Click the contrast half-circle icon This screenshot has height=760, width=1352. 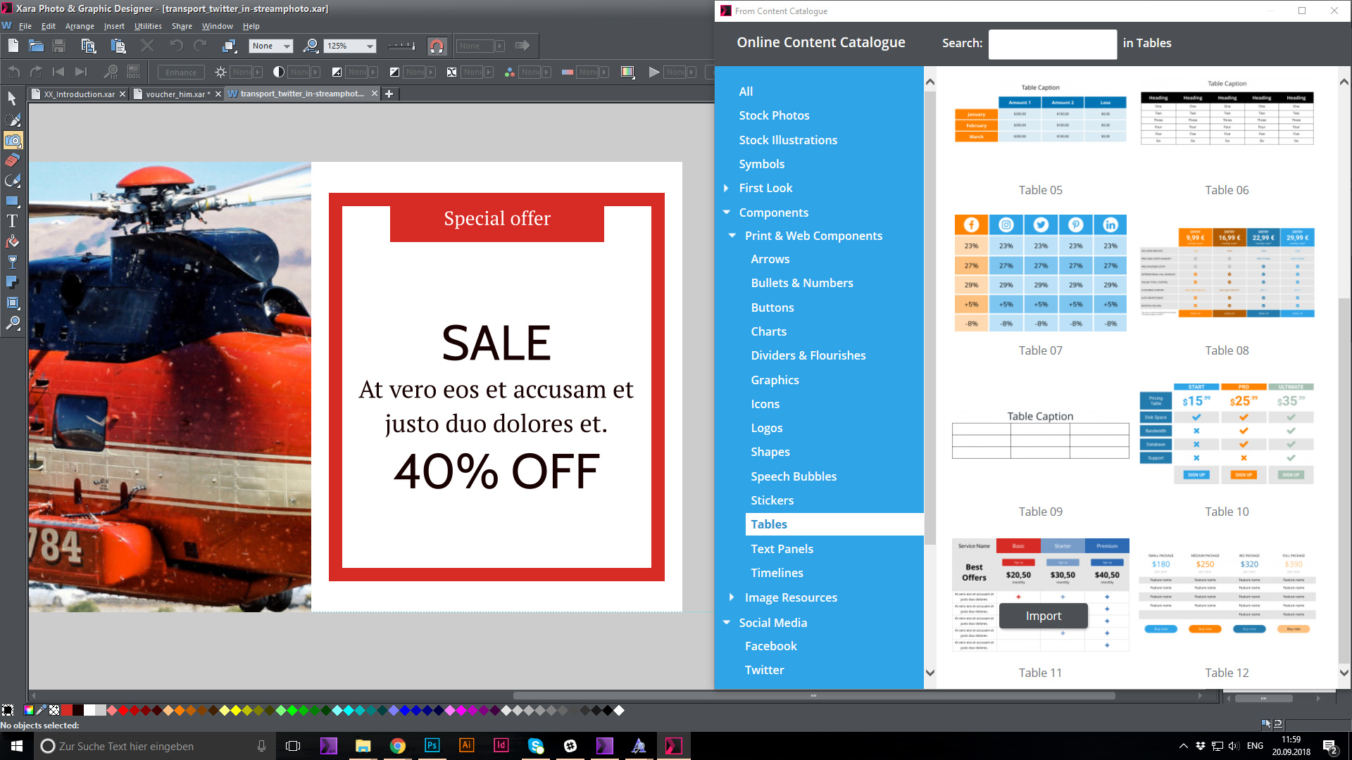[279, 72]
